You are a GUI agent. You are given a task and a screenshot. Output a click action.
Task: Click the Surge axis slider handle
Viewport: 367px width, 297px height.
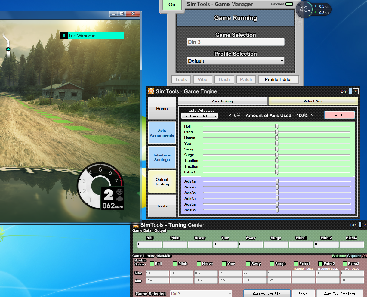(277, 155)
